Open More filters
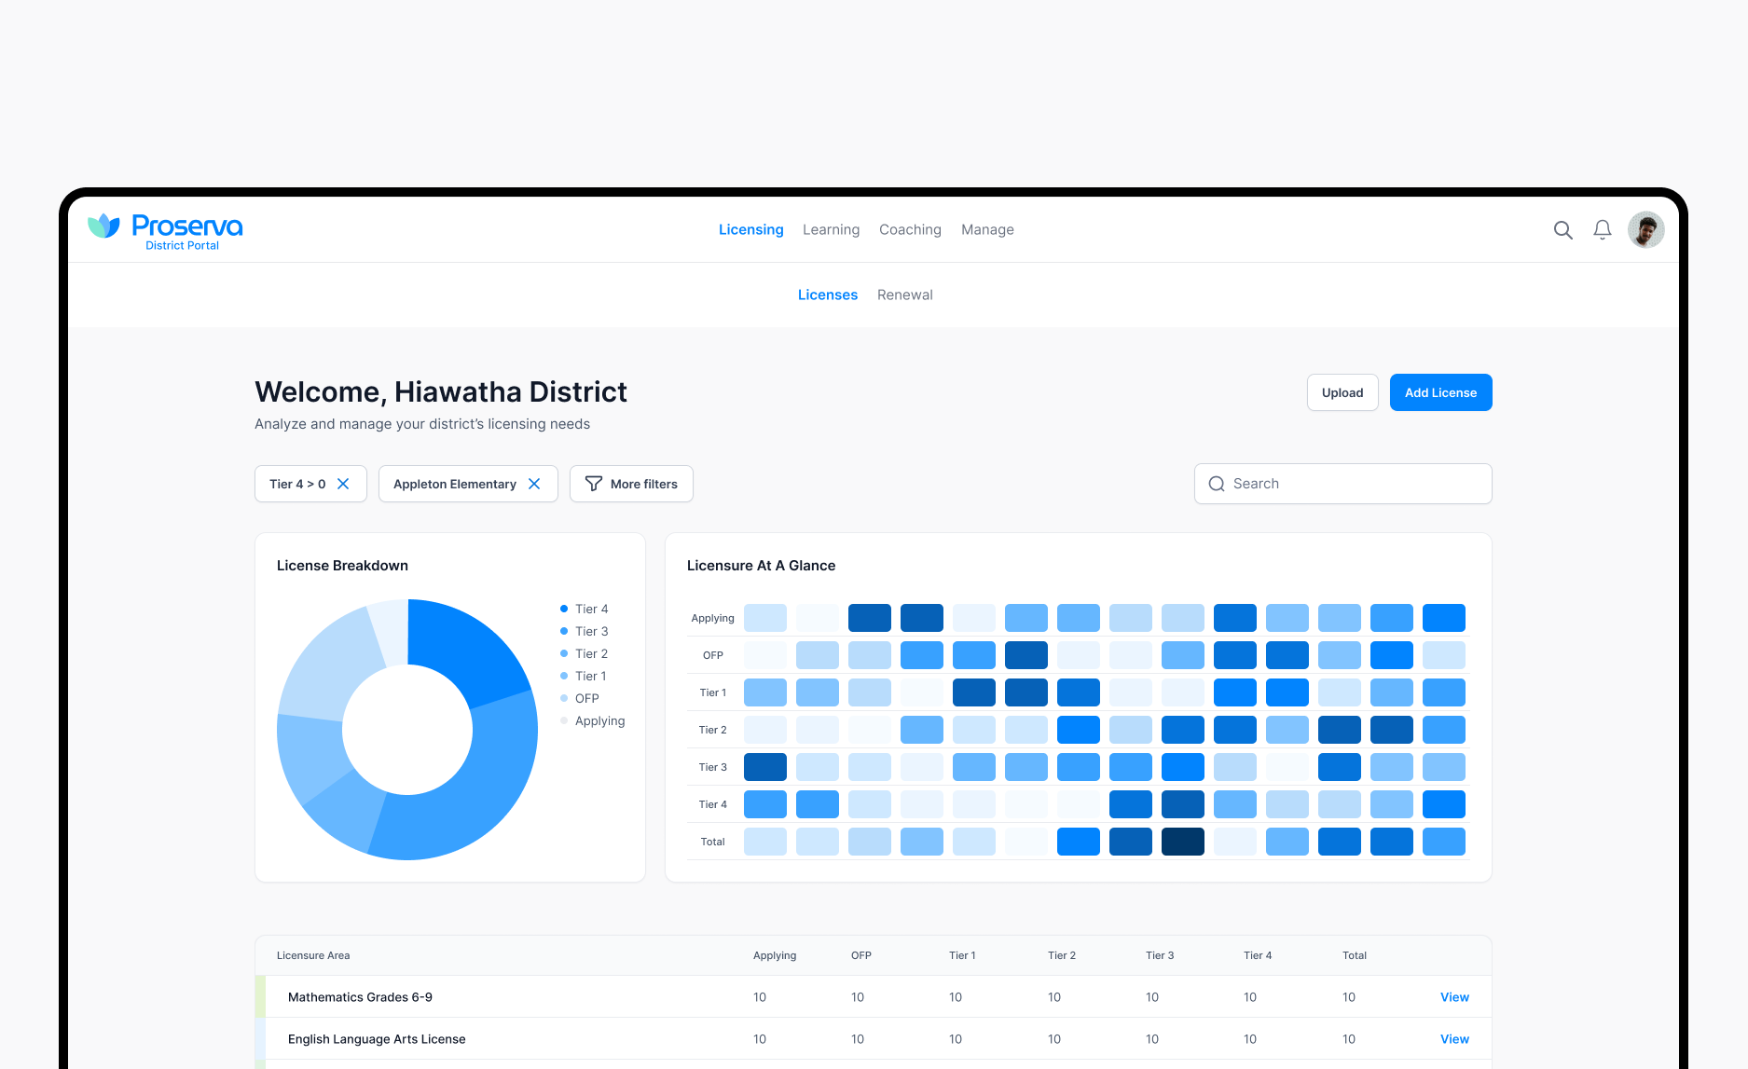 tap(631, 484)
